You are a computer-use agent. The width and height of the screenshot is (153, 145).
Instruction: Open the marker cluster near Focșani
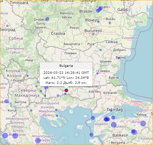coord(99,10)
